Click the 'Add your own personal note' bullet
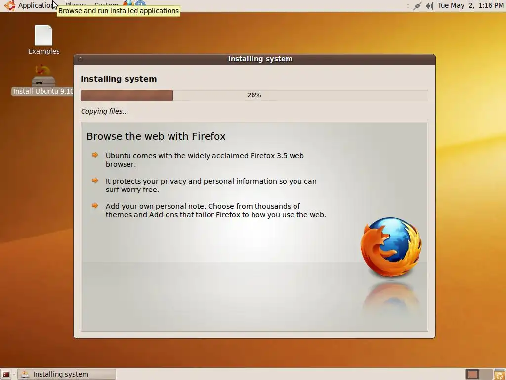Viewport: 506px width, 380px height. (x=216, y=210)
